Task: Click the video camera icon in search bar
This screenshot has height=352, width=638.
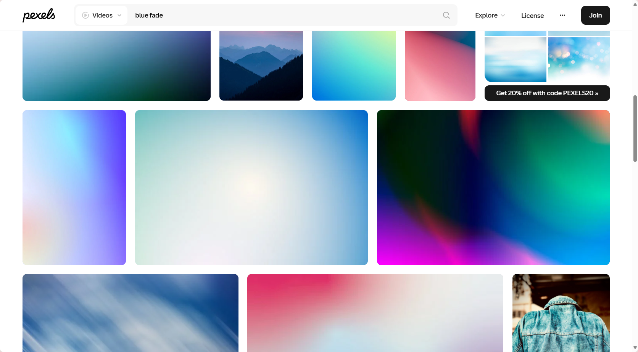Action: pos(85,15)
